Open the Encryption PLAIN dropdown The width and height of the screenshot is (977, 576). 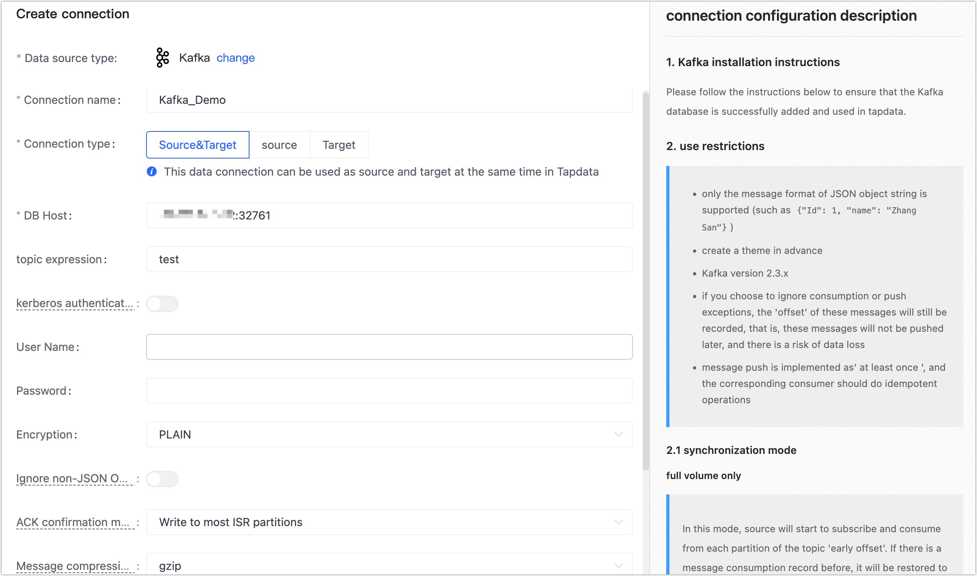click(381, 434)
